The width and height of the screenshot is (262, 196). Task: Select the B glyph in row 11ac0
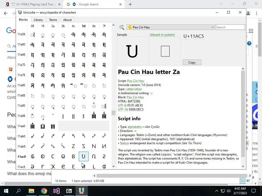73,156
